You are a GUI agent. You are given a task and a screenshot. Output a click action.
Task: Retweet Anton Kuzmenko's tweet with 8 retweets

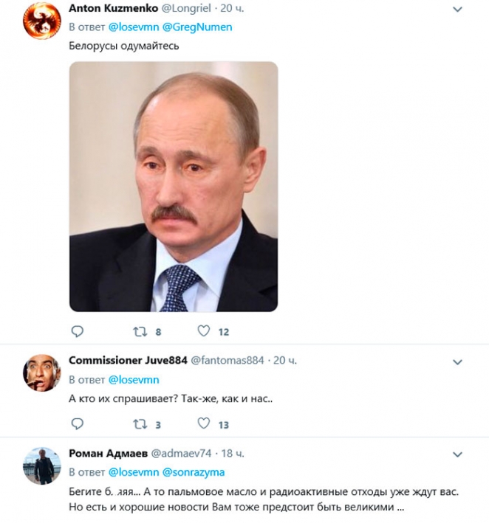pyautogui.click(x=140, y=331)
